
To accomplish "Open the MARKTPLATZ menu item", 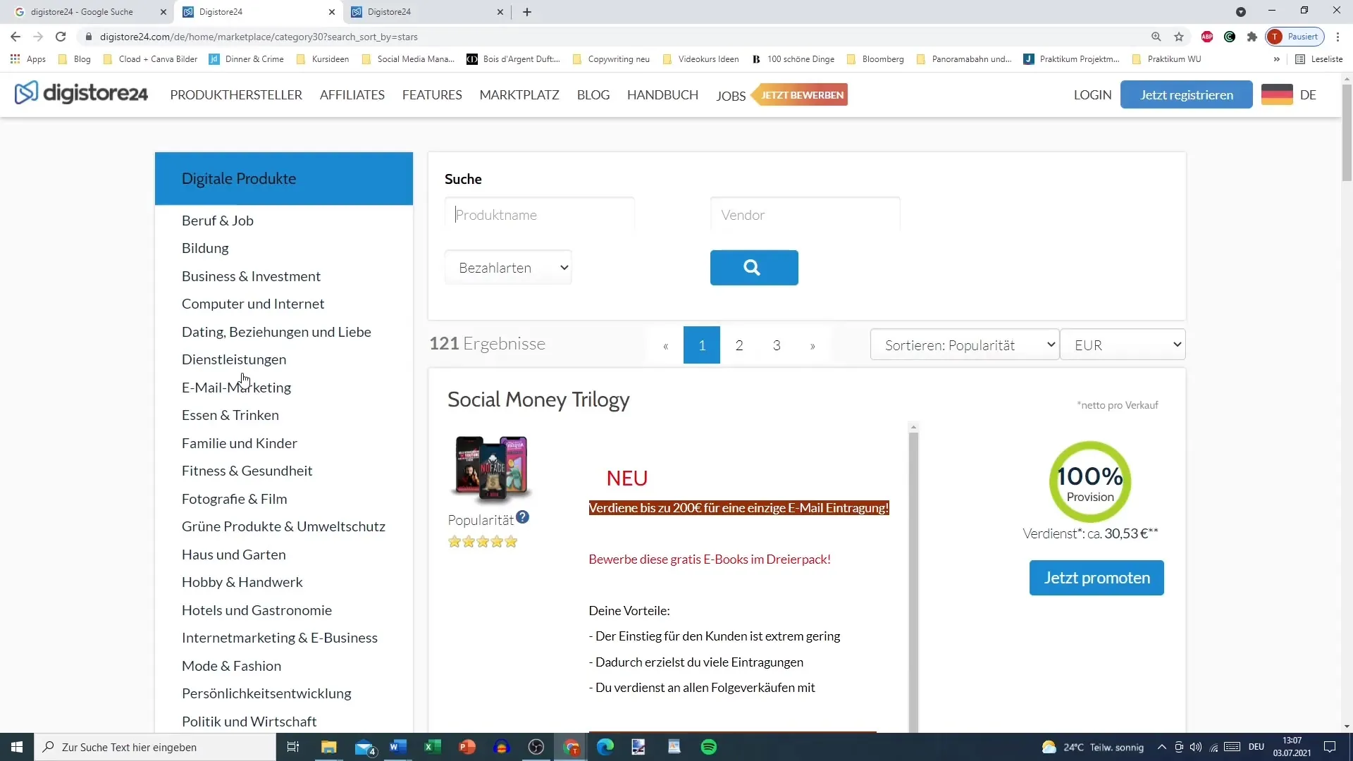I will tap(519, 94).
